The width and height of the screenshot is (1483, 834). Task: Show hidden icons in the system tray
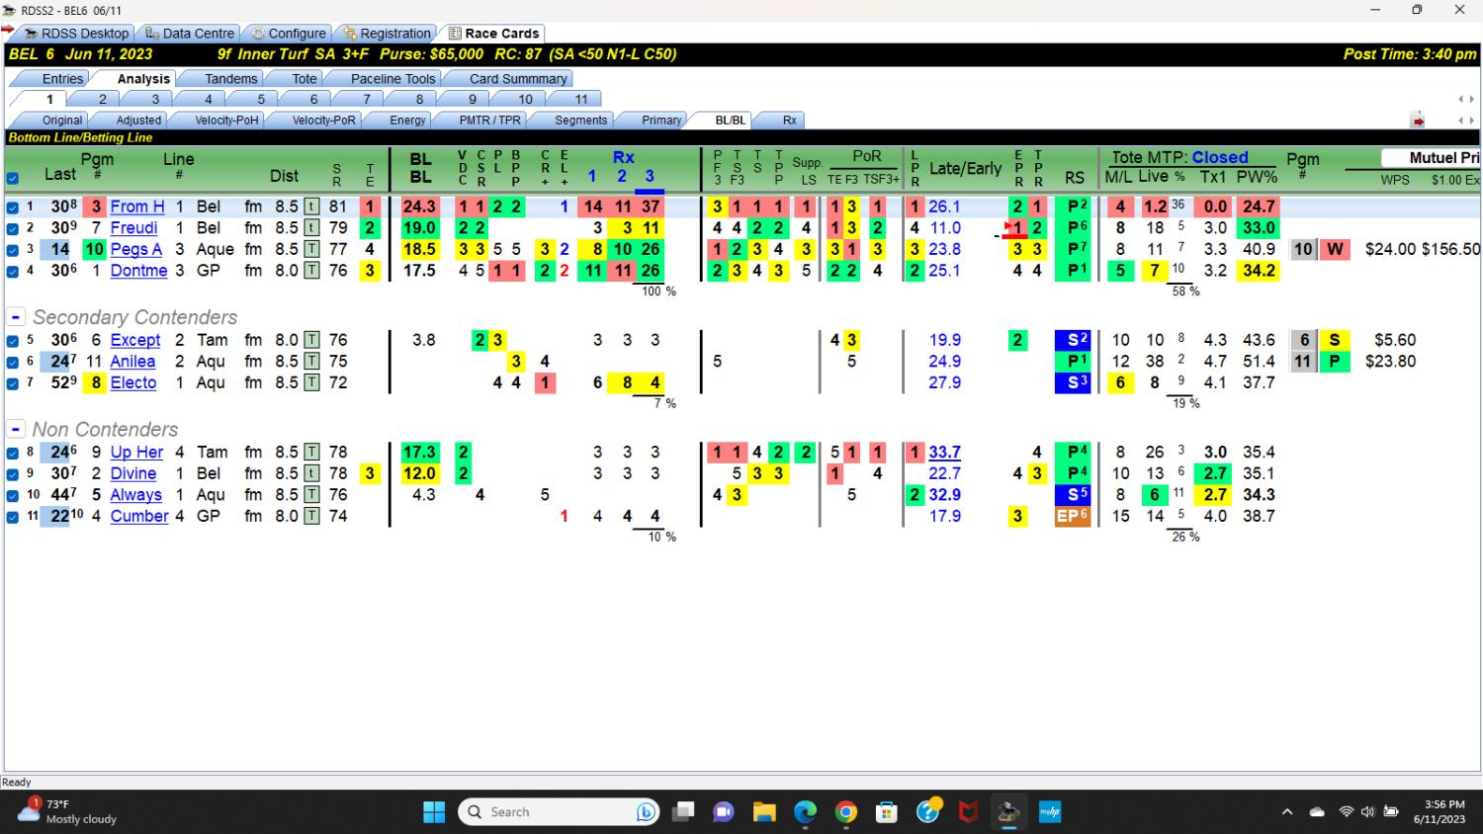click(1286, 812)
